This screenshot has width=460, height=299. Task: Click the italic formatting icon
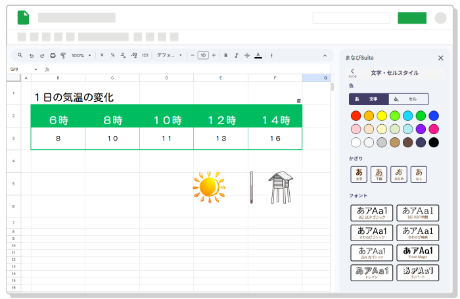point(236,55)
